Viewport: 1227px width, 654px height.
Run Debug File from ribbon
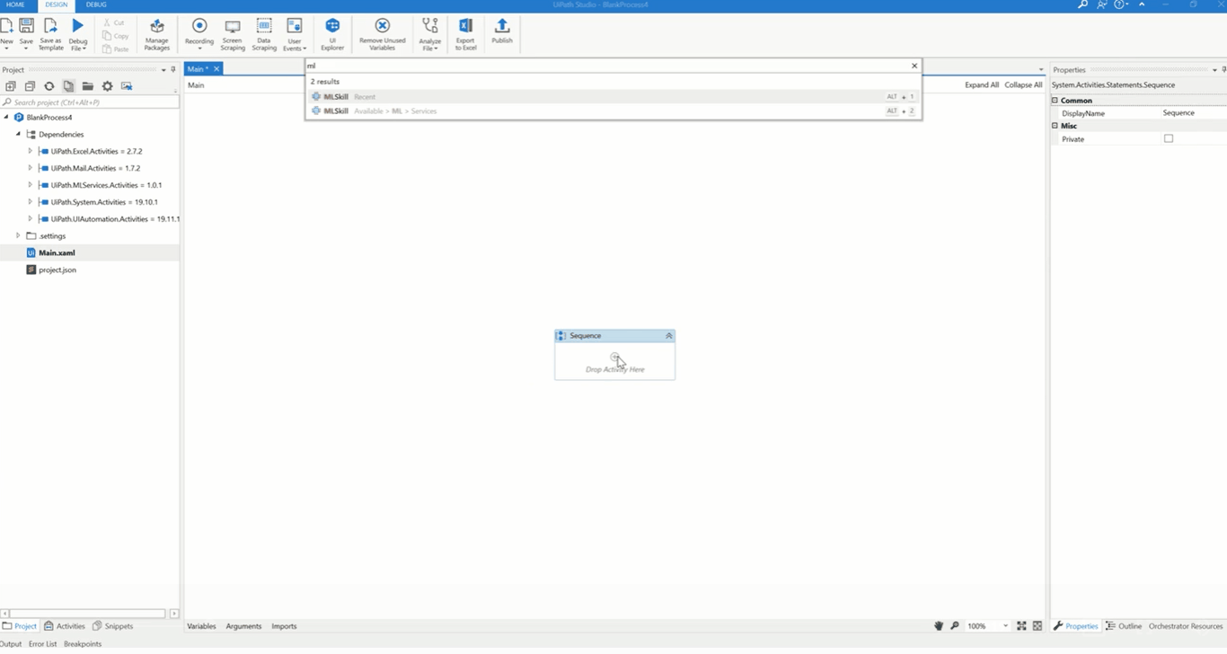(x=78, y=33)
